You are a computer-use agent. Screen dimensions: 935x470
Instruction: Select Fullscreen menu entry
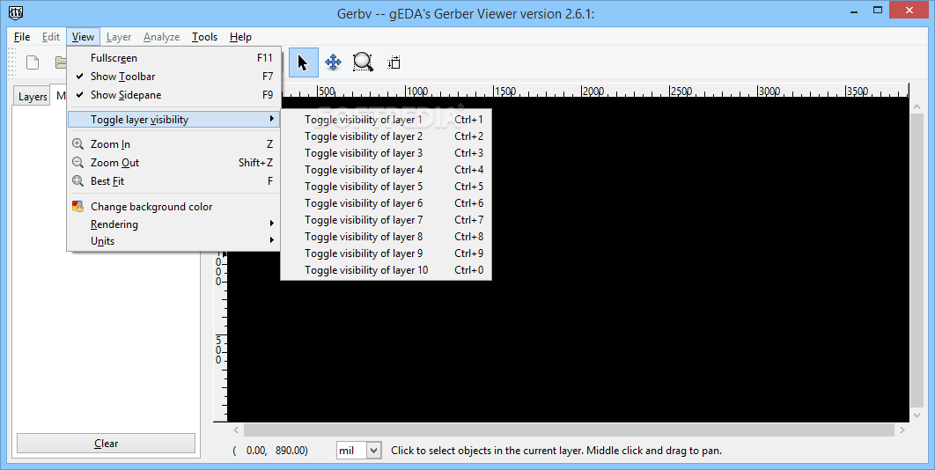pos(173,58)
